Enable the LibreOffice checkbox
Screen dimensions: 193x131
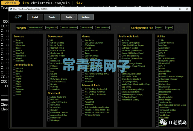pyautogui.click(x=48, y=105)
